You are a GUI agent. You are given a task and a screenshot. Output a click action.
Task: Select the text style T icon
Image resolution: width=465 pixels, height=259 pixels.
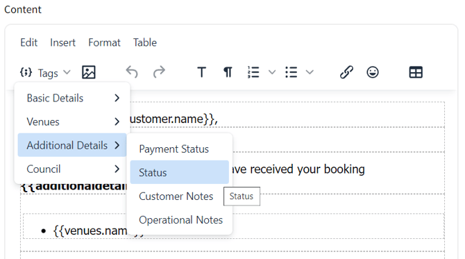pyautogui.click(x=202, y=72)
